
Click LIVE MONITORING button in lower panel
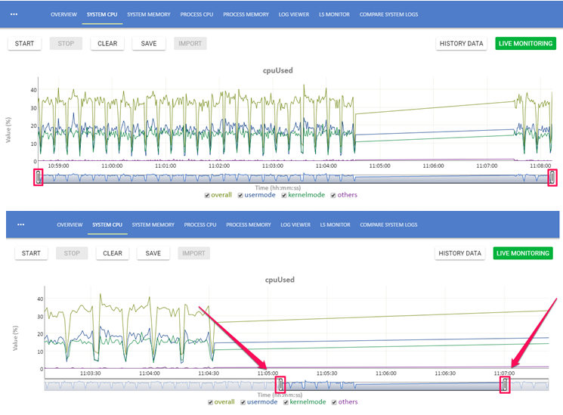(523, 253)
